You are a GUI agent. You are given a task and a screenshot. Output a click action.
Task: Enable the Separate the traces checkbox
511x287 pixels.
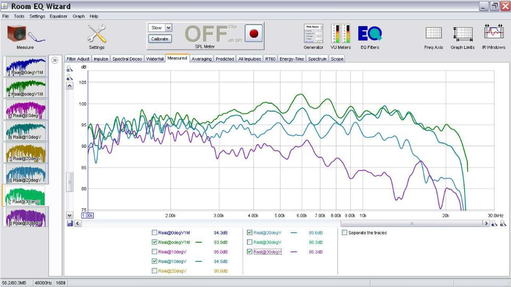tap(344, 233)
